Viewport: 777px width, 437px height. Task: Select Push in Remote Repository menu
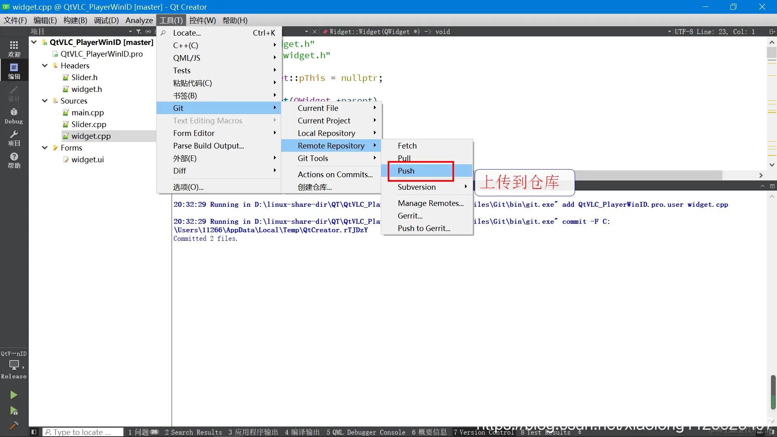[406, 171]
